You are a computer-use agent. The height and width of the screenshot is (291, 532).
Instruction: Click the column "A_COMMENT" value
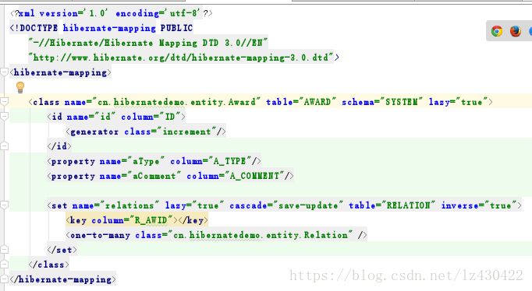coord(254,176)
